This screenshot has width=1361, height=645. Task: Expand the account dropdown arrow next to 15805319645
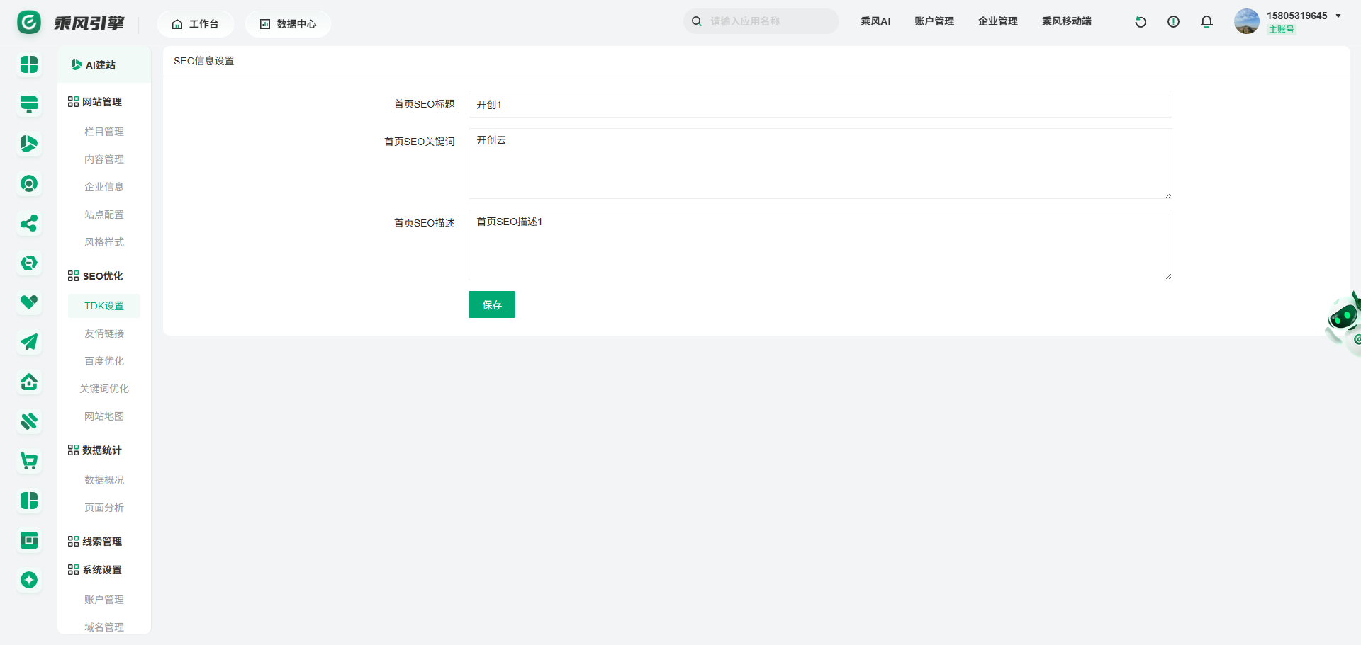1338,16
